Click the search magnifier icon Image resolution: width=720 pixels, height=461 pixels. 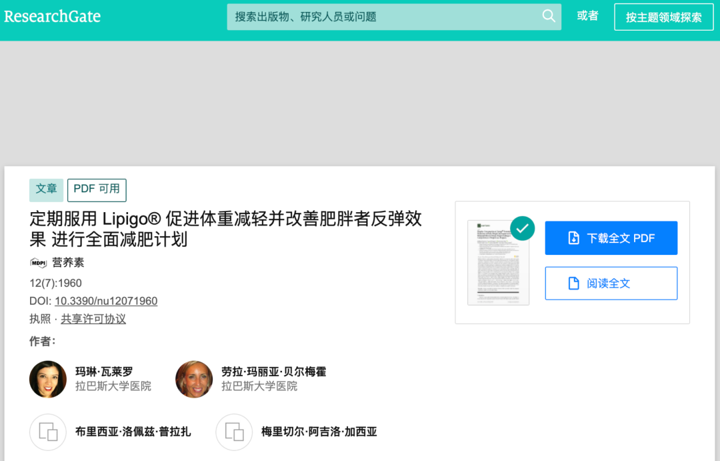tap(549, 16)
